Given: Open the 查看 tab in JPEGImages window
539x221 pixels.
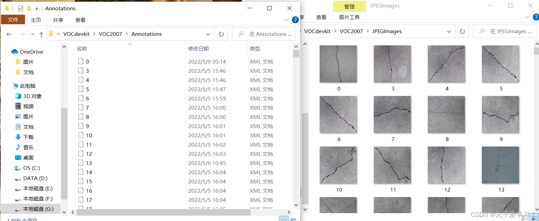Looking at the screenshot, I should (x=321, y=17).
